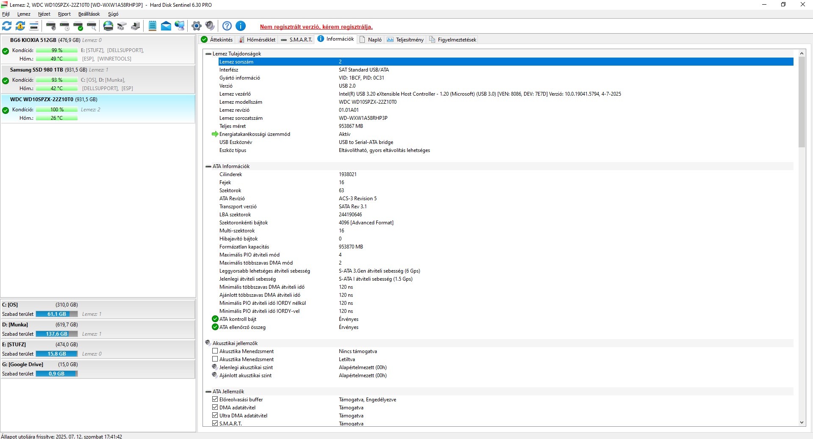Select the G: [Google Drive] partition

(98, 369)
